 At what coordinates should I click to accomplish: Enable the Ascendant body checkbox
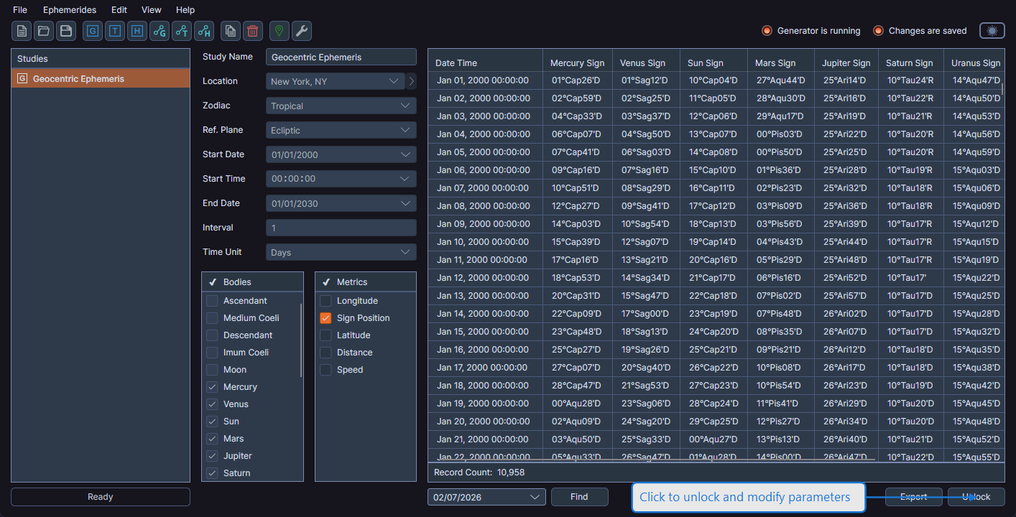[213, 300]
